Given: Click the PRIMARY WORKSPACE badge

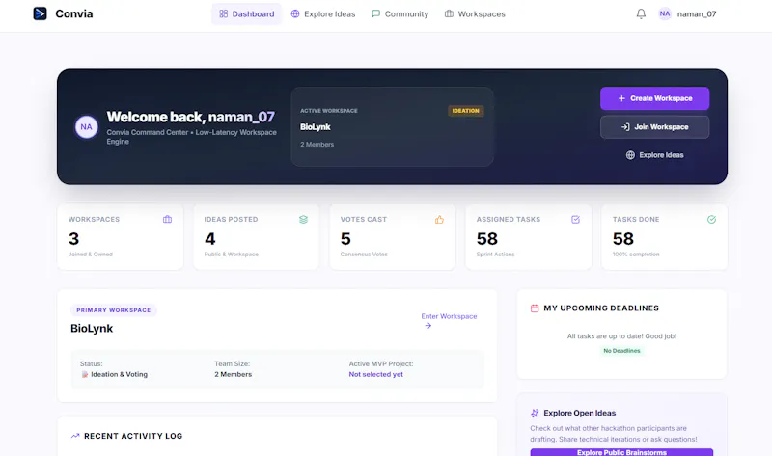Looking at the screenshot, I should pyautogui.click(x=113, y=310).
